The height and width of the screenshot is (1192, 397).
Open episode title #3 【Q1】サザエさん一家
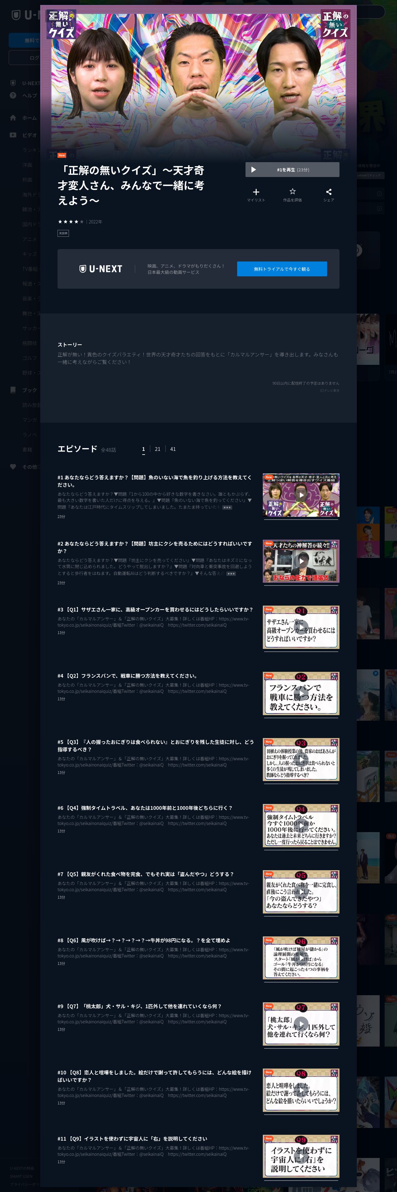click(155, 609)
